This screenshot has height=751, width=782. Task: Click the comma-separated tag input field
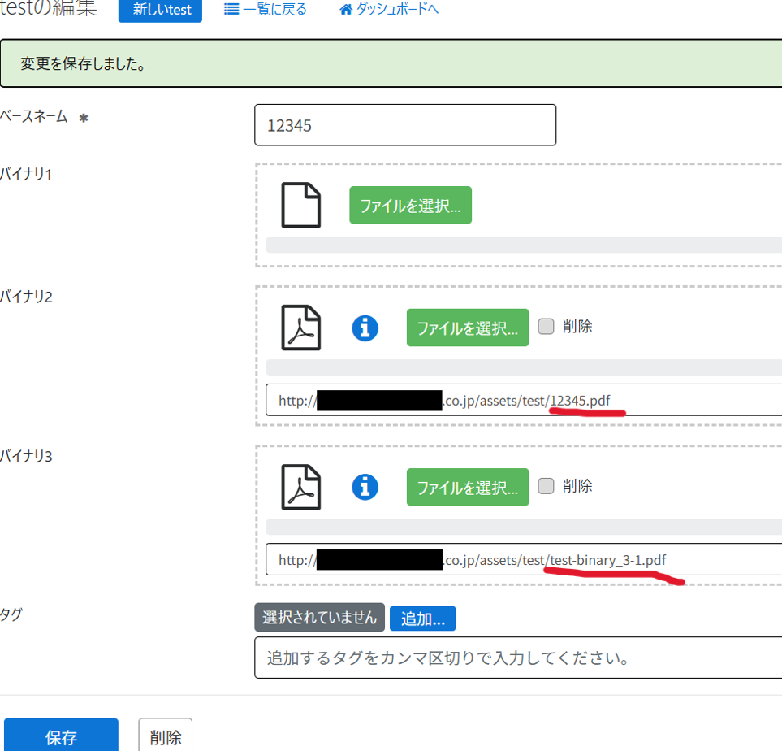(x=517, y=658)
